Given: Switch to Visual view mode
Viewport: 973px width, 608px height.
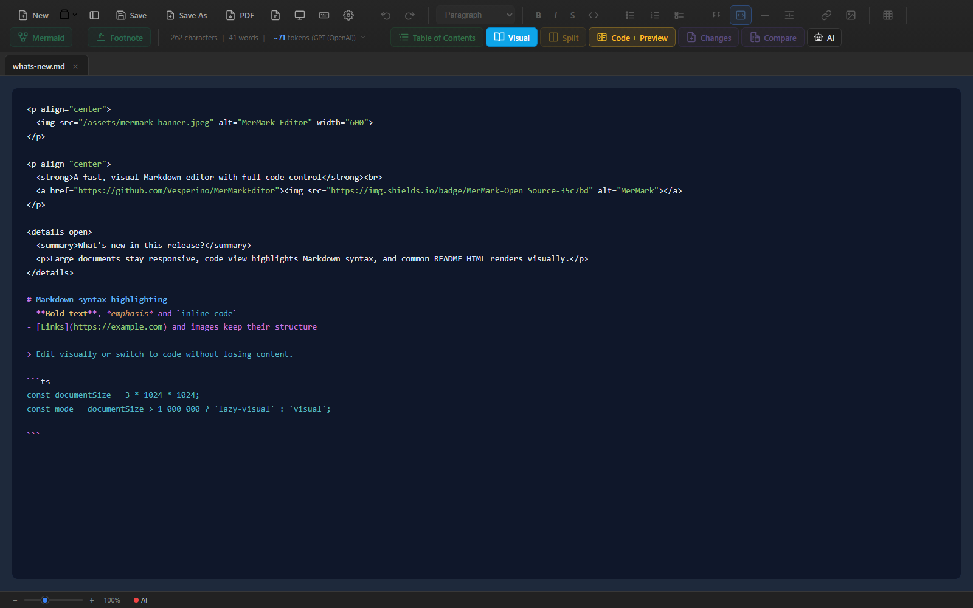Looking at the screenshot, I should click(x=511, y=38).
